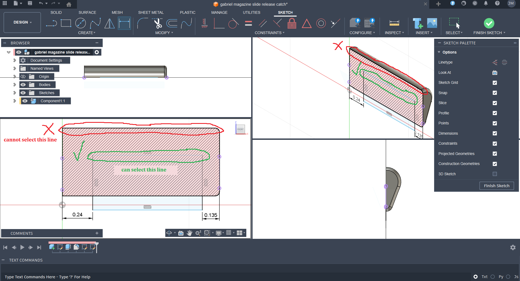Enable the 3D Sketch checkbox
Screen dimensions: 520x281
(495, 174)
